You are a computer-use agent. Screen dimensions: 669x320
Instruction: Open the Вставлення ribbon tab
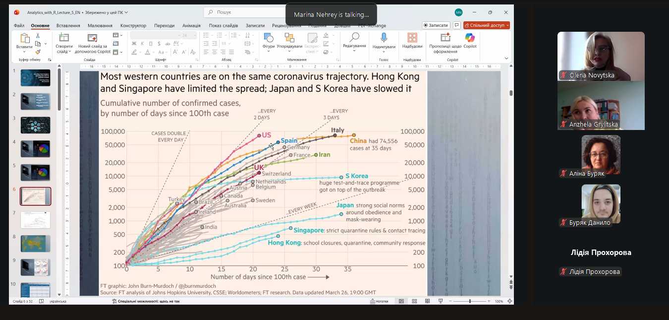coord(68,25)
